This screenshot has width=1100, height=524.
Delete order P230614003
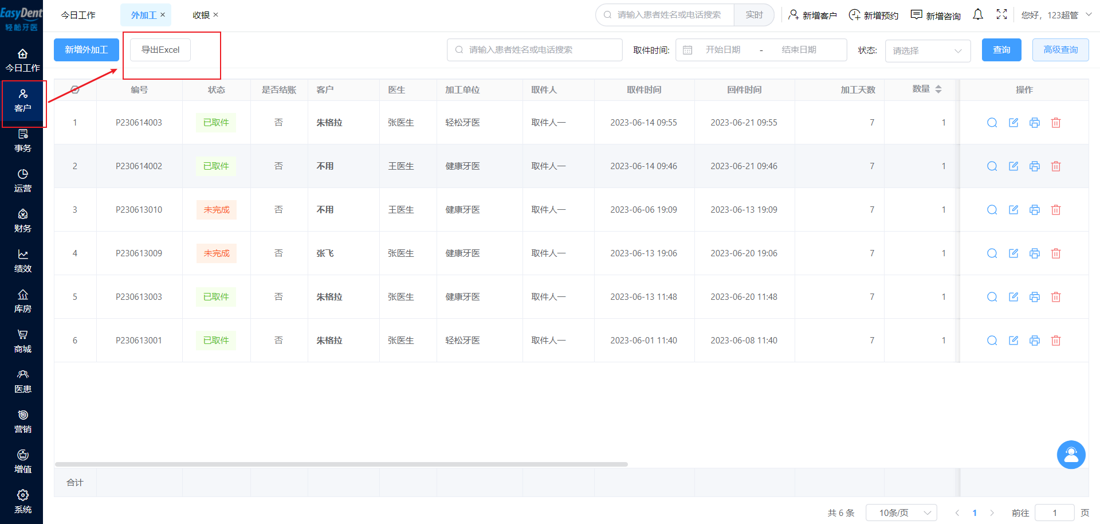click(1056, 123)
